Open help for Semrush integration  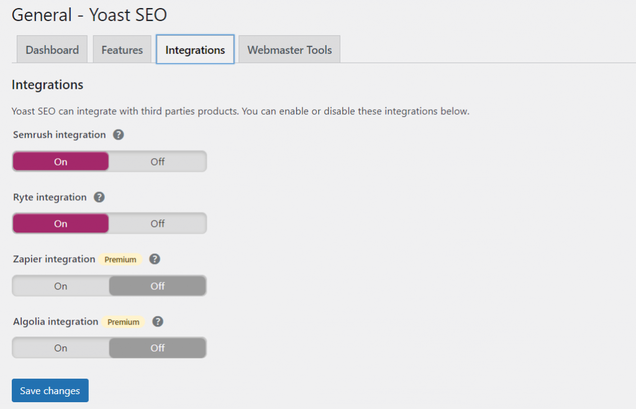[x=118, y=134]
